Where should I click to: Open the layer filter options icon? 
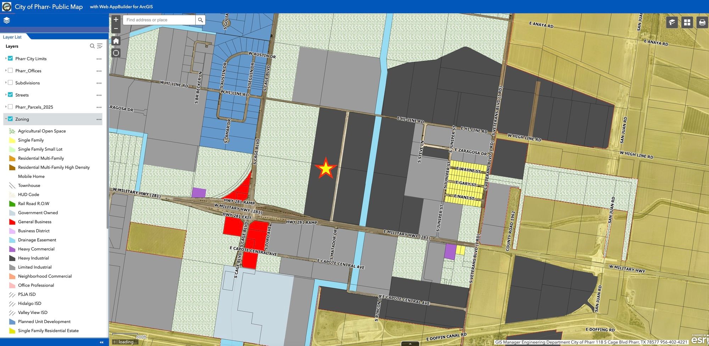100,46
